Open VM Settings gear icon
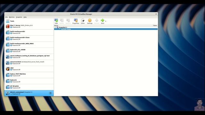This screenshot has height=115, width=205. (x=90, y=21)
